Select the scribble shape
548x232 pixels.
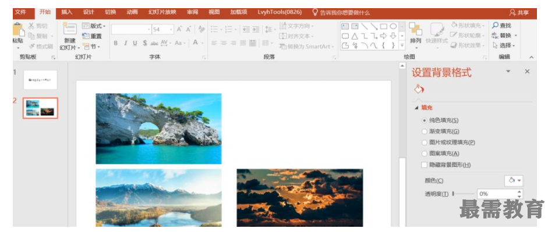click(x=355, y=45)
